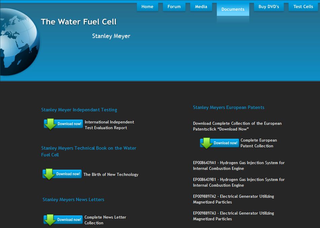Open patent EP0098897A2 Electrical Generator link
This screenshot has height=228, width=320.
[x=233, y=199]
